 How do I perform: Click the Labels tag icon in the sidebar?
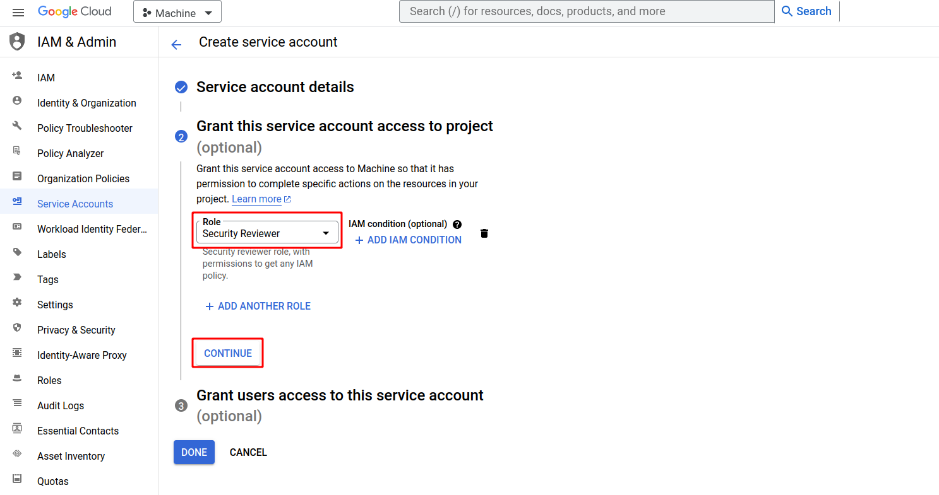click(17, 254)
